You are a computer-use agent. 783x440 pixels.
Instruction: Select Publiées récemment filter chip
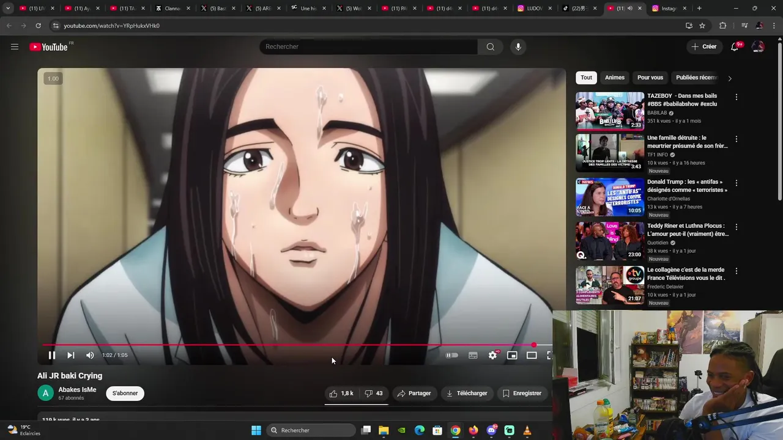(x=696, y=78)
